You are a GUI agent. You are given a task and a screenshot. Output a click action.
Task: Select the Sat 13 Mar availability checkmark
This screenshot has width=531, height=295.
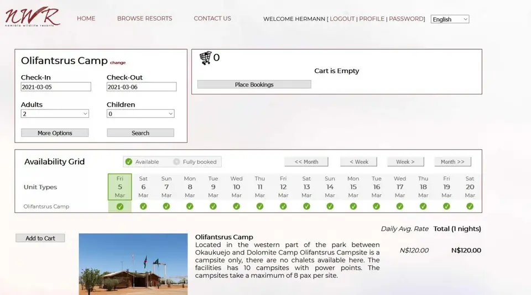[x=306, y=206]
